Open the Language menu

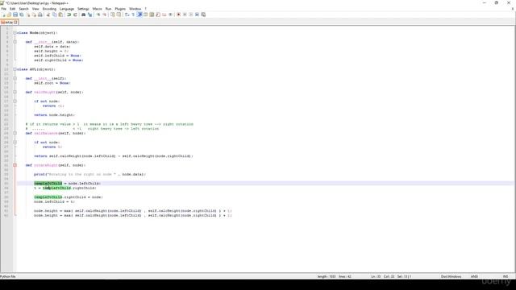pos(67,9)
